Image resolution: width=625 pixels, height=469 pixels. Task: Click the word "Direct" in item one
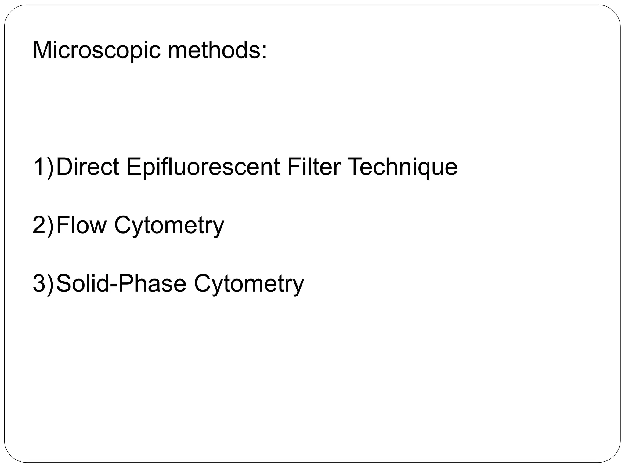[88, 167]
